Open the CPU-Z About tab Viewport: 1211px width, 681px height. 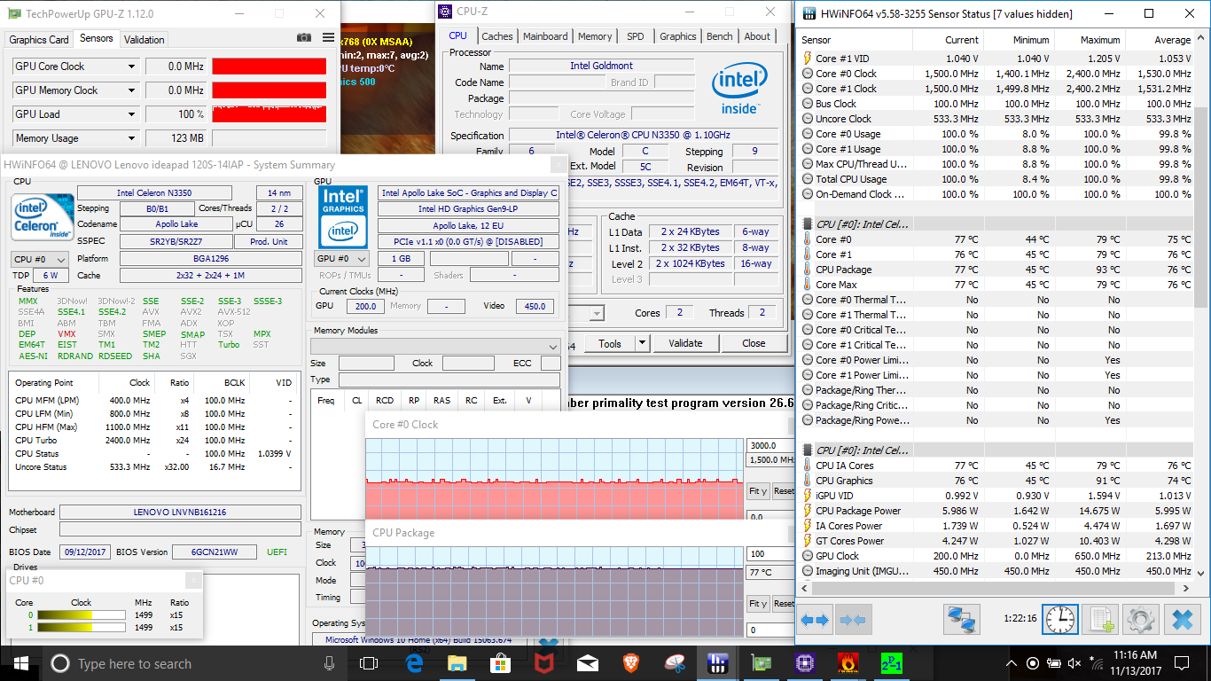coord(757,36)
